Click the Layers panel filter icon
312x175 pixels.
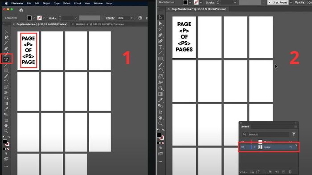coord(294,134)
